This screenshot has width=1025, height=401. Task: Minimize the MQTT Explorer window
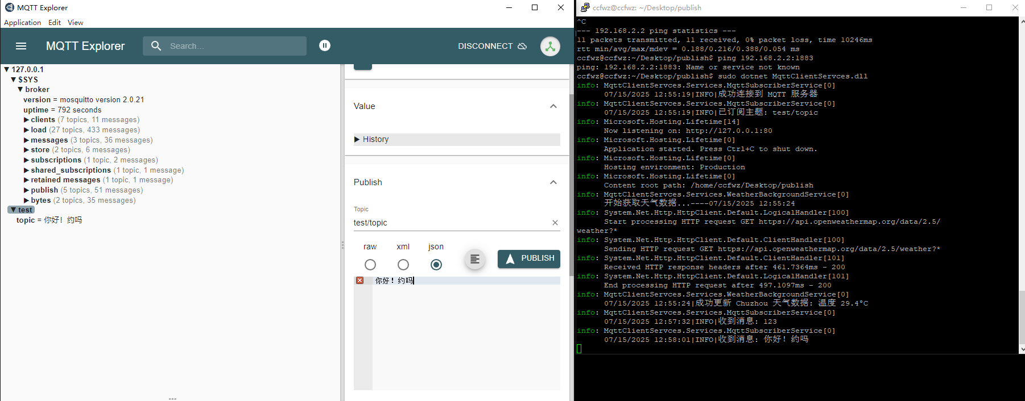point(509,7)
